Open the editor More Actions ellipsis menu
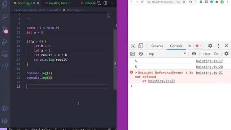The width and height of the screenshot is (231, 130). tap(112, 3)
